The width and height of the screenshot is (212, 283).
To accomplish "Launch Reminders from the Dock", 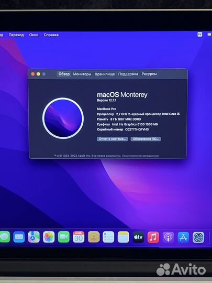I will pos(108,237).
